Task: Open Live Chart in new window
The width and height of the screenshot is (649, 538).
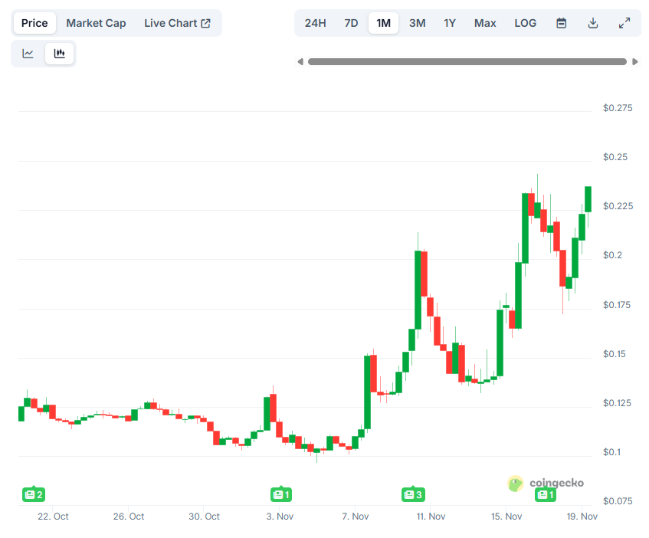Action: tap(178, 23)
